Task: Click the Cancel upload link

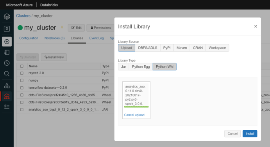Action: [134, 115]
